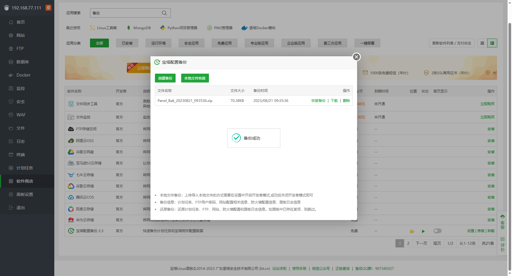The height and width of the screenshot is (276, 512).
Task: Open 论坛求助 footer link
Action: click(279, 269)
